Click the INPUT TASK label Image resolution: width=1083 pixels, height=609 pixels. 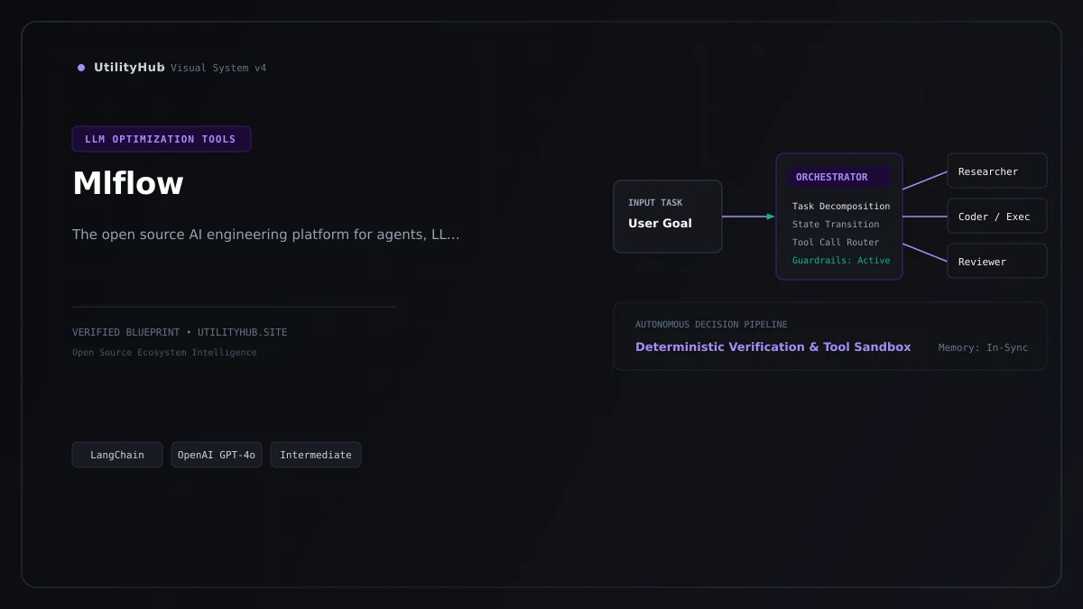[x=655, y=203]
